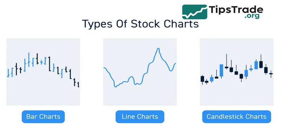The width and height of the screenshot is (281, 140).
Task: Select the leftmost dark candlestick
Action: click(202, 79)
